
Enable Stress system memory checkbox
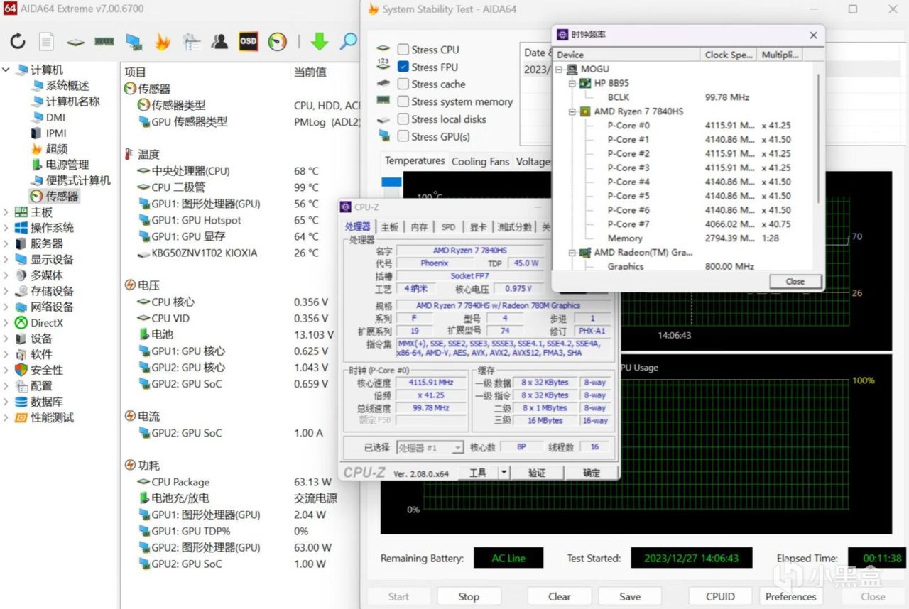[x=403, y=101]
